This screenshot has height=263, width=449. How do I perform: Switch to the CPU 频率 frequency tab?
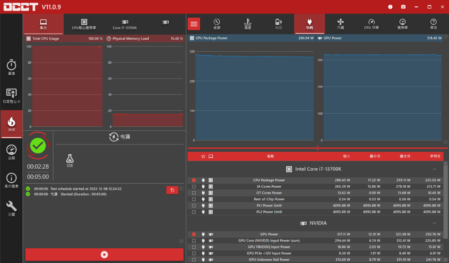click(372, 24)
